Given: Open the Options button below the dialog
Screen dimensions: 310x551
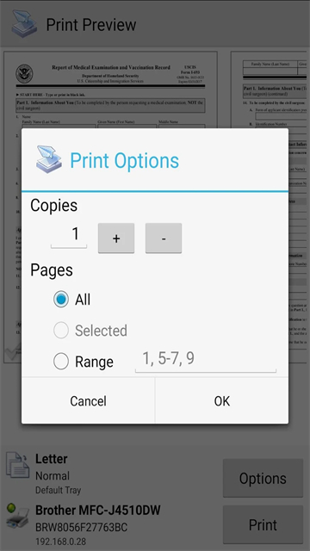Looking at the screenshot, I should [263, 478].
